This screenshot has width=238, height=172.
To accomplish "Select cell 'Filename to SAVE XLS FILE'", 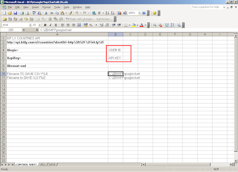I will pos(57,78).
